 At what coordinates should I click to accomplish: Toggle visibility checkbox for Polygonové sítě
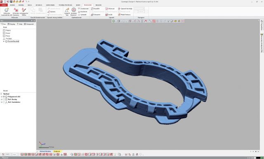coord(4,97)
